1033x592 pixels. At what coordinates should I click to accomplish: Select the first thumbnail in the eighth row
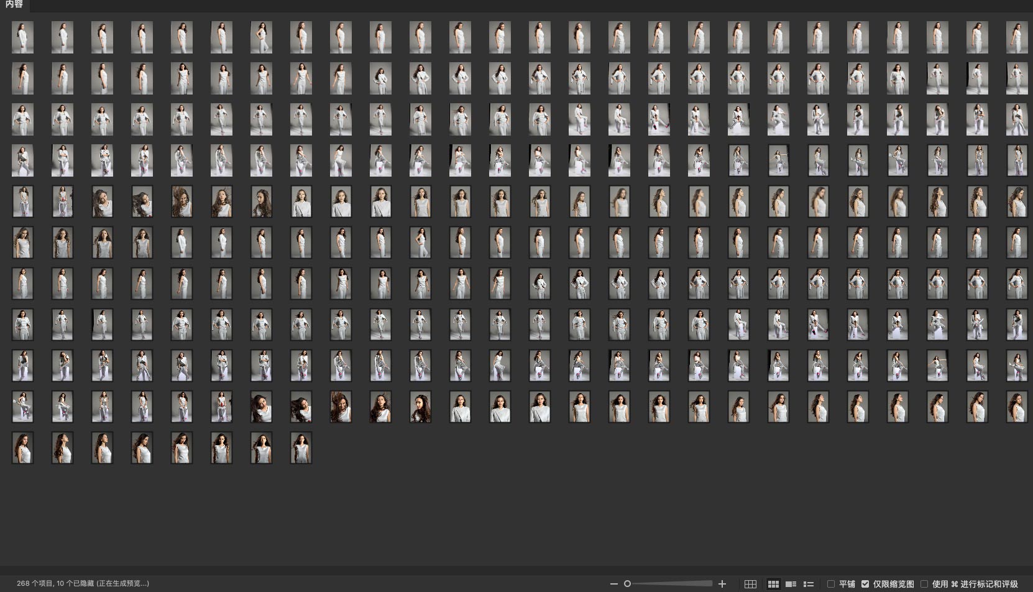tap(23, 325)
